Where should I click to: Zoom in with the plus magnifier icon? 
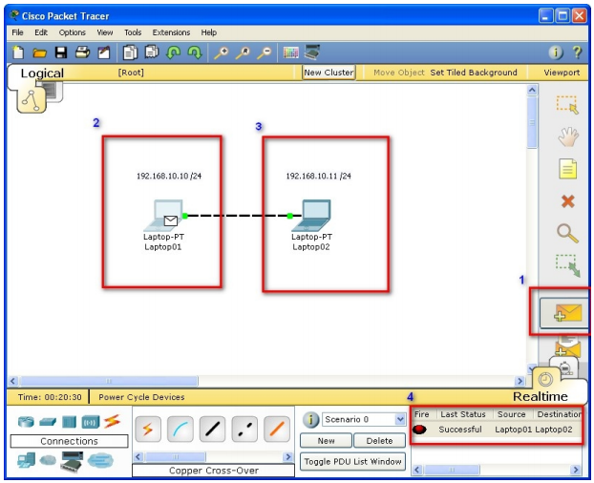pos(222,53)
